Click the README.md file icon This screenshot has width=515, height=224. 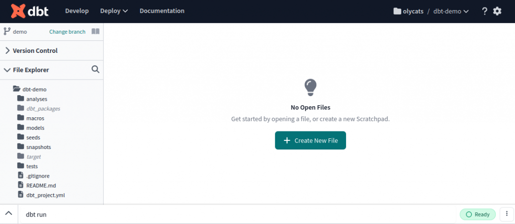pyautogui.click(x=21, y=185)
